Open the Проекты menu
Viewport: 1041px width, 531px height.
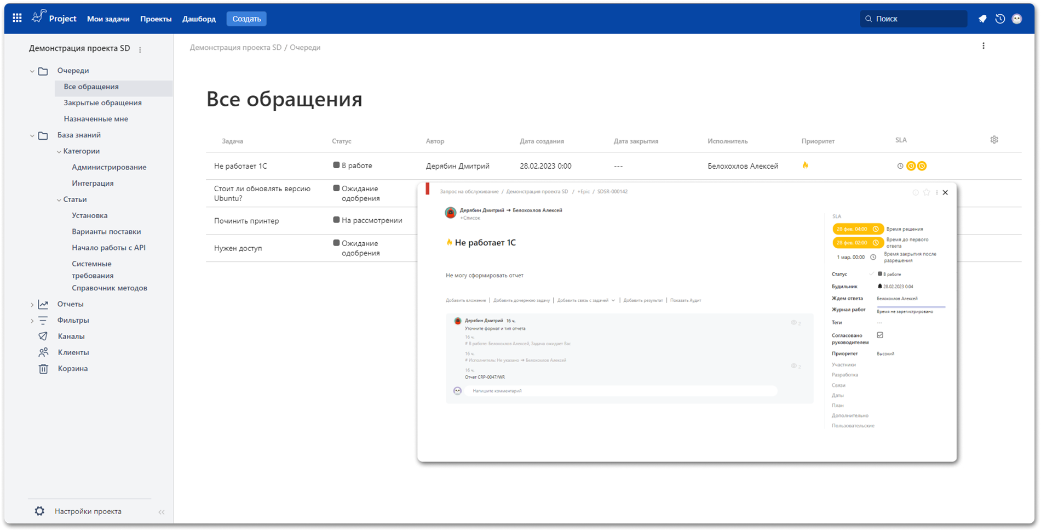pyautogui.click(x=156, y=18)
